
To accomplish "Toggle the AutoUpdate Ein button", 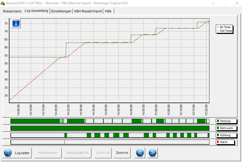I will (x=77, y=153).
